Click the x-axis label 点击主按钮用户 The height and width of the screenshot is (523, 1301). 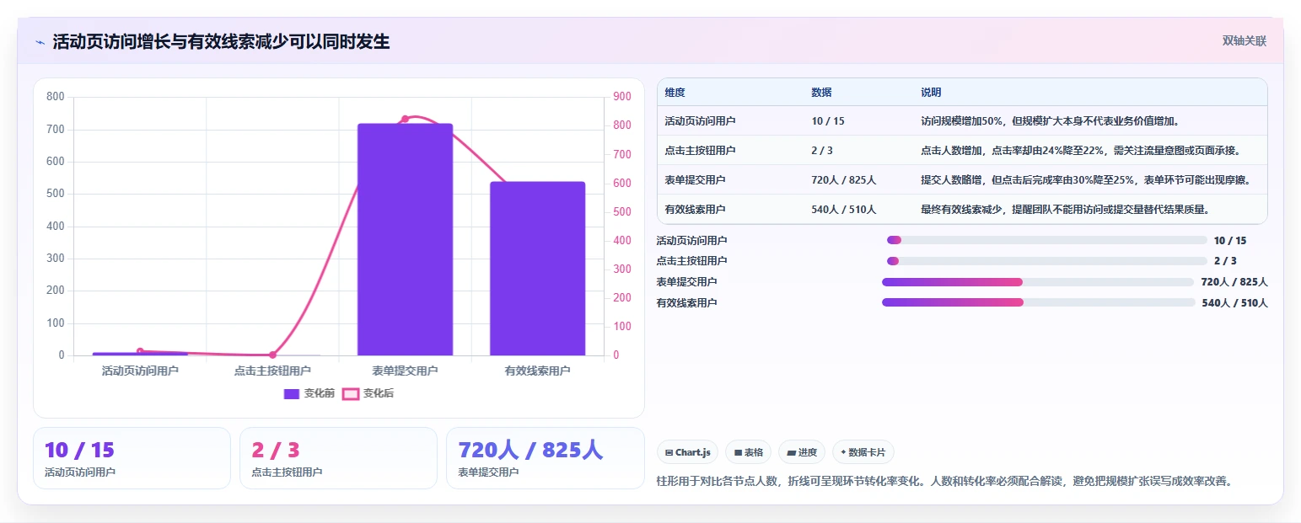(x=272, y=371)
